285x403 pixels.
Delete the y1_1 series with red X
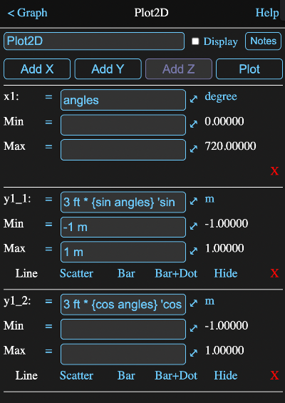tap(274, 273)
